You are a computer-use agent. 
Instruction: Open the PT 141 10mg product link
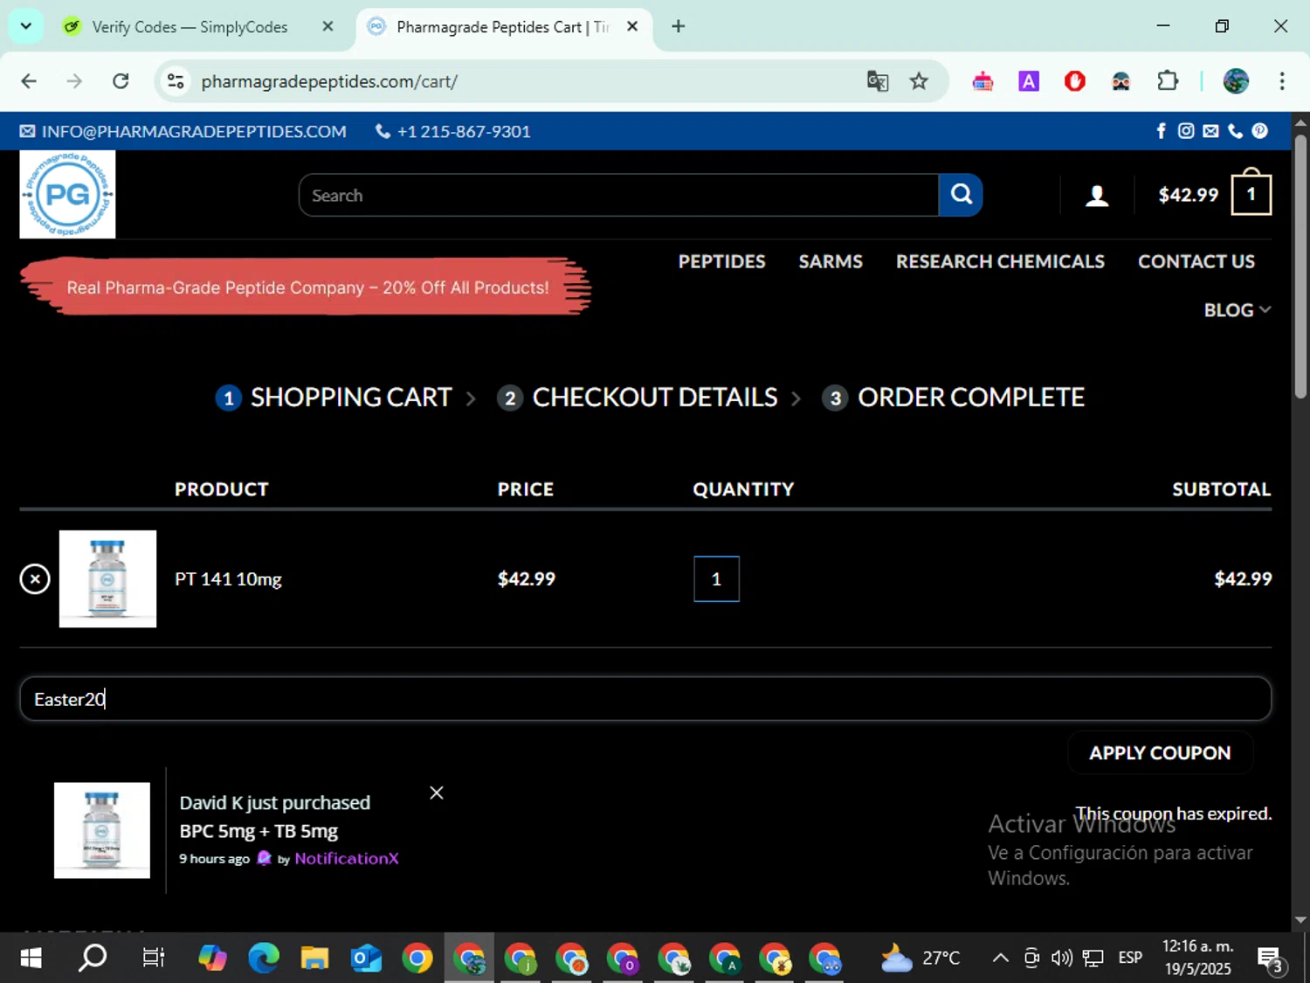tap(228, 578)
